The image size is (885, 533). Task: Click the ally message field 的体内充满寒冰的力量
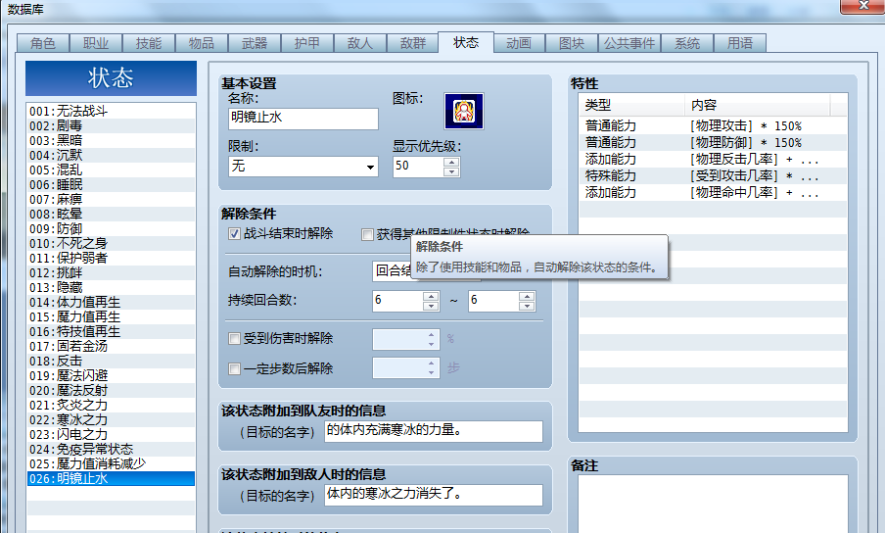click(434, 431)
